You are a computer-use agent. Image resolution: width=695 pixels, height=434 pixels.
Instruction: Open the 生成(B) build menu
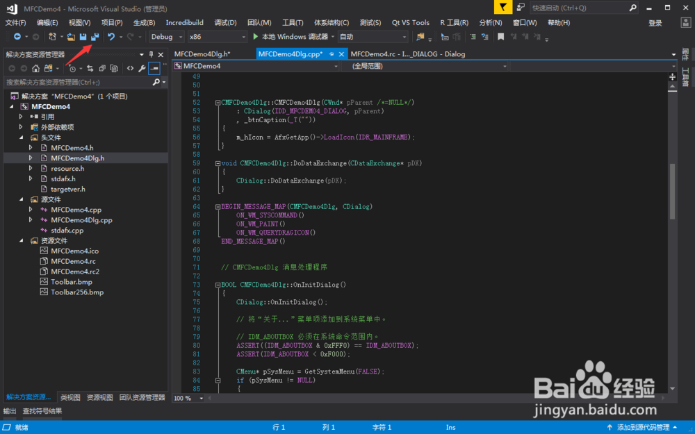pos(144,23)
